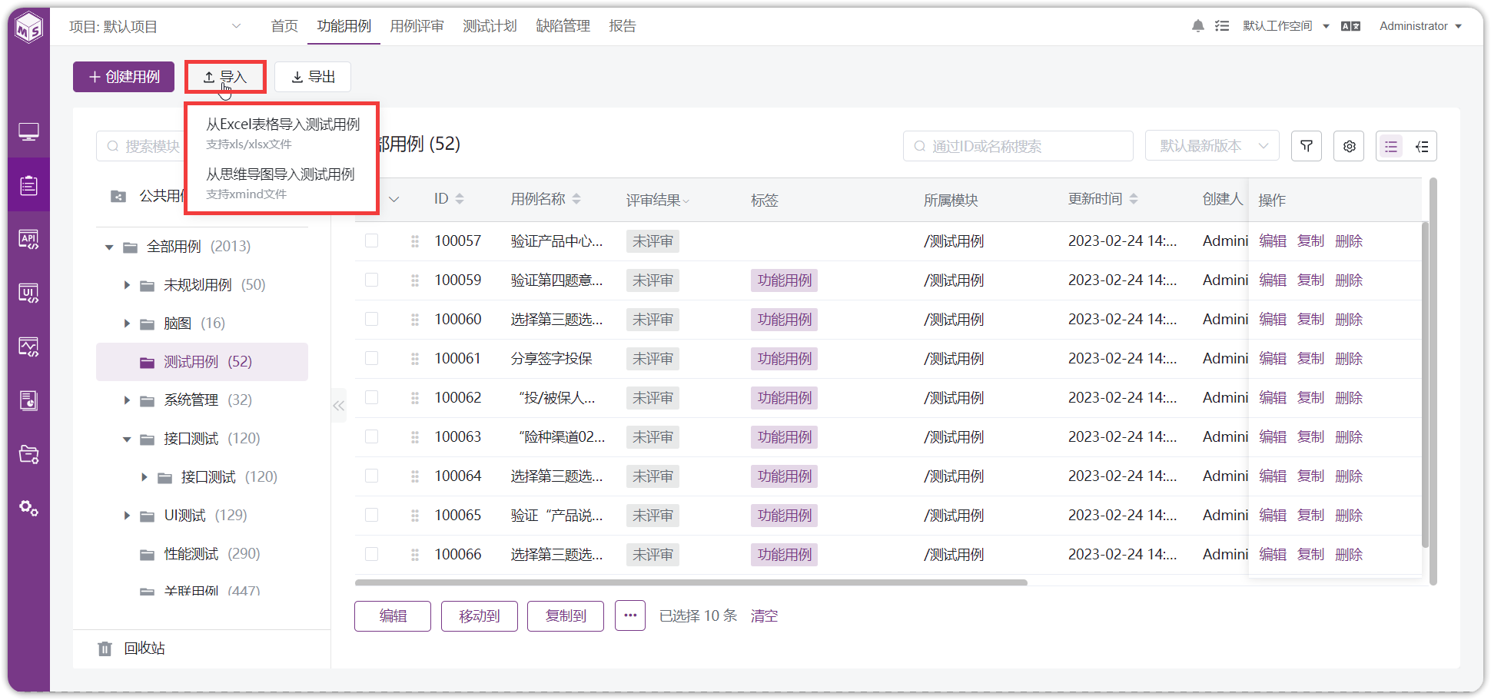Open the task center list icon

[x=1222, y=26]
